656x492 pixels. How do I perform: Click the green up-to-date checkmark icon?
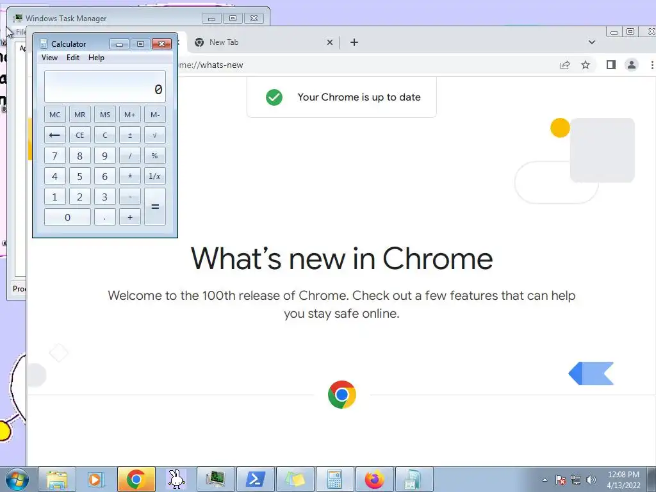(x=274, y=97)
